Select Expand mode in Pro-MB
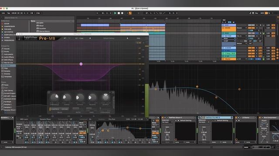This screenshot has height=156, width=279. tap(65, 109)
